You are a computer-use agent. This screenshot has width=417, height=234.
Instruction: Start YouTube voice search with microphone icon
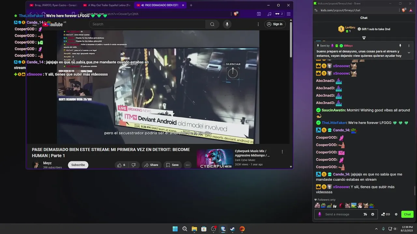(x=227, y=24)
